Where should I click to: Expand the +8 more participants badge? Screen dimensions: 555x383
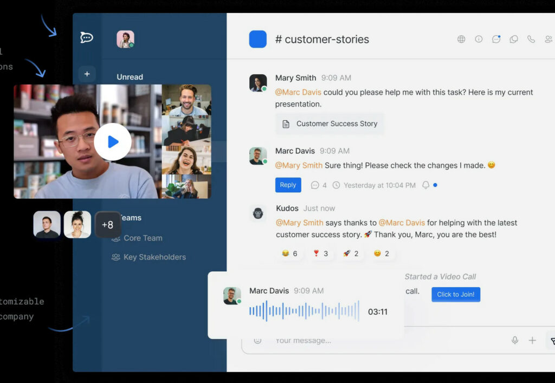107,225
